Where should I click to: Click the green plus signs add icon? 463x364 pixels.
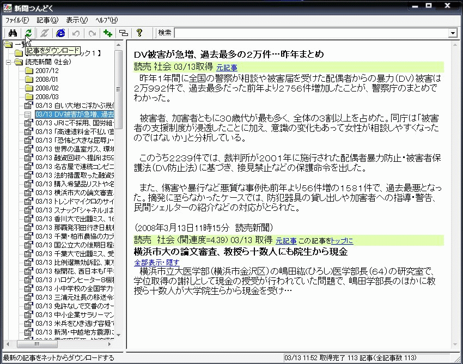click(x=108, y=33)
